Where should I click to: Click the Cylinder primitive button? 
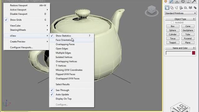[x=173, y=35]
